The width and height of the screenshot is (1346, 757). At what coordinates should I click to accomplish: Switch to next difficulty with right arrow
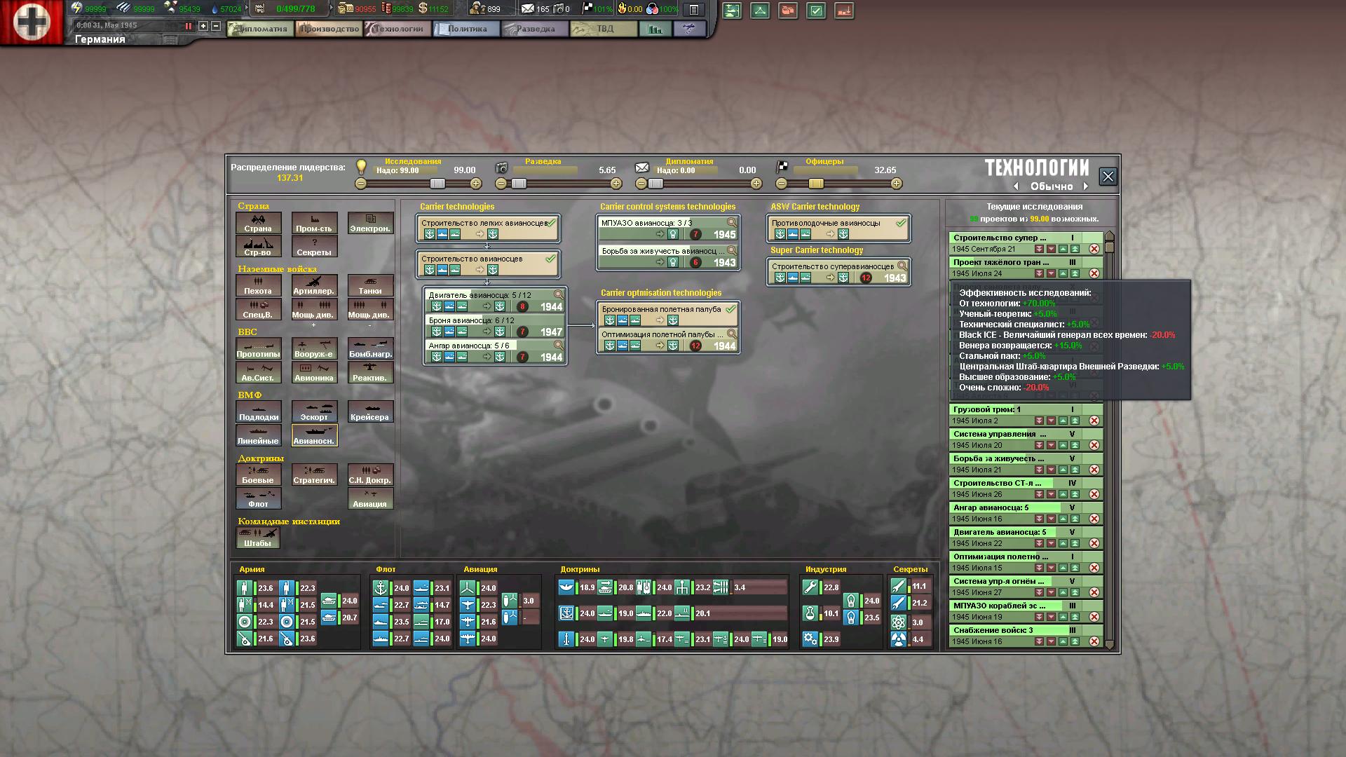click(x=1086, y=186)
